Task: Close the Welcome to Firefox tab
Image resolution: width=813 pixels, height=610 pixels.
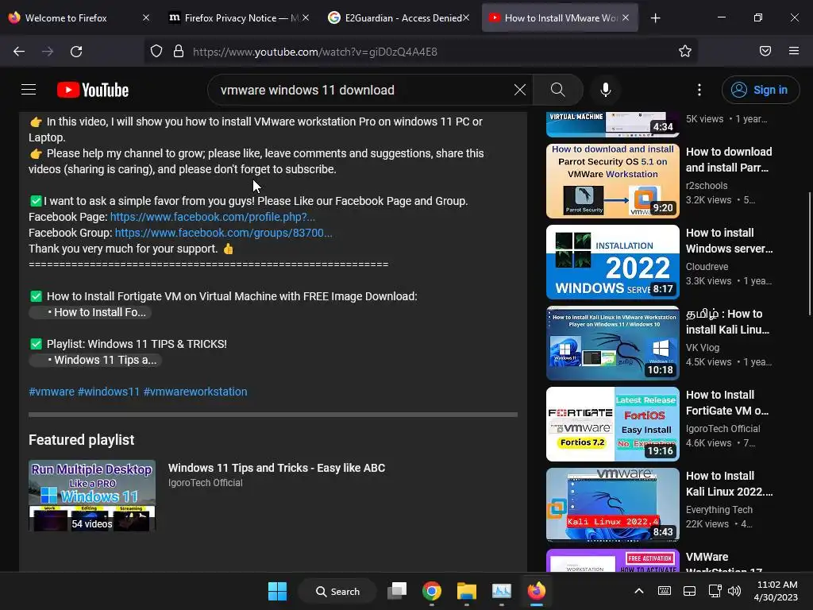Action: point(146,17)
